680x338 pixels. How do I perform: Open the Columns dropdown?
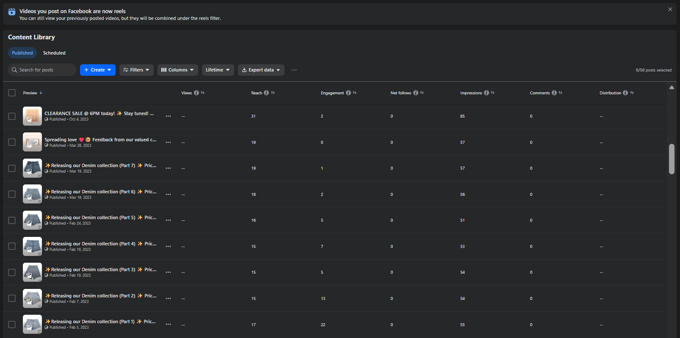click(178, 70)
